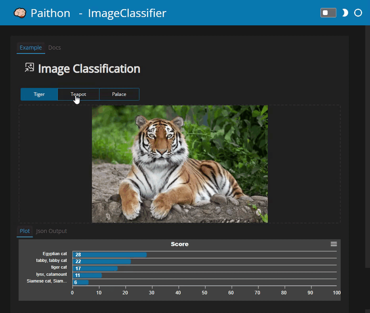
Task: Select the Teapot example button
Action: tap(78, 94)
